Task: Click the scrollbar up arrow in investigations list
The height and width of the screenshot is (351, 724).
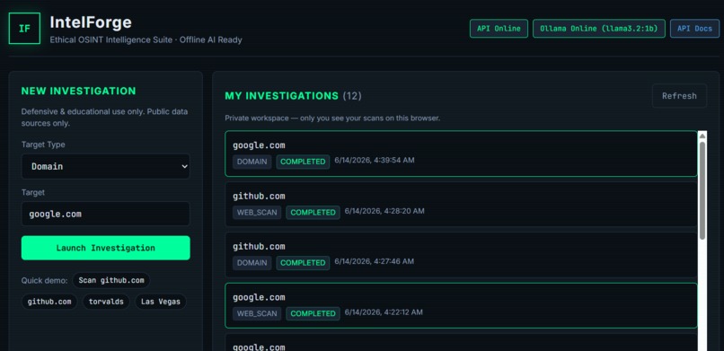Action: click(x=702, y=136)
